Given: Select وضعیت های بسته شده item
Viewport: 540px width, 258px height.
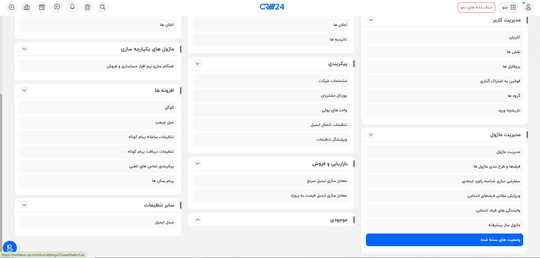Looking at the screenshot, I should (444, 240).
